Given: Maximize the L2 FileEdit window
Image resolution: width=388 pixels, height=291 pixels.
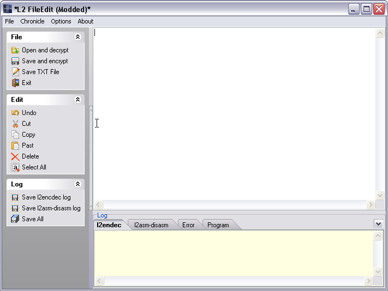Looking at the screenshot, I should (x=366, y=9).
